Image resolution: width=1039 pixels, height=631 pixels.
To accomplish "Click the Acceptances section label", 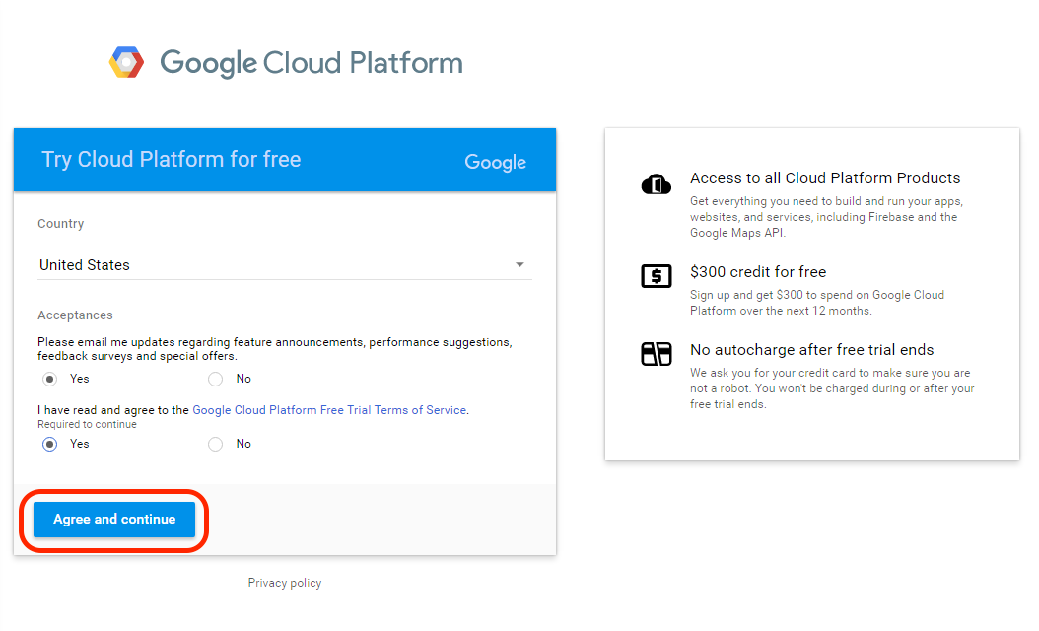I will pos(75,315).
